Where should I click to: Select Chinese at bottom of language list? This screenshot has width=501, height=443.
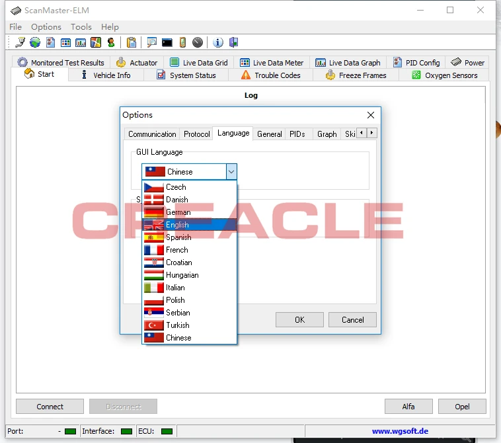pyautogui.click(x=190, y=338)
